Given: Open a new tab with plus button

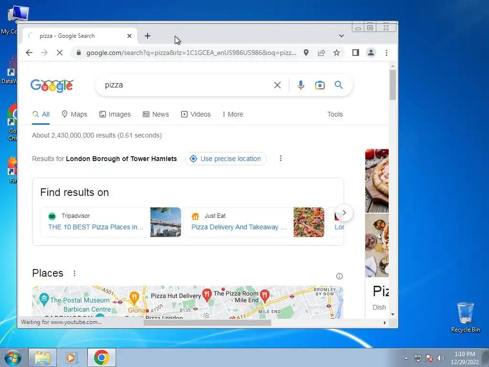Looking at the screenshot, I should click(x=148, y=36).
